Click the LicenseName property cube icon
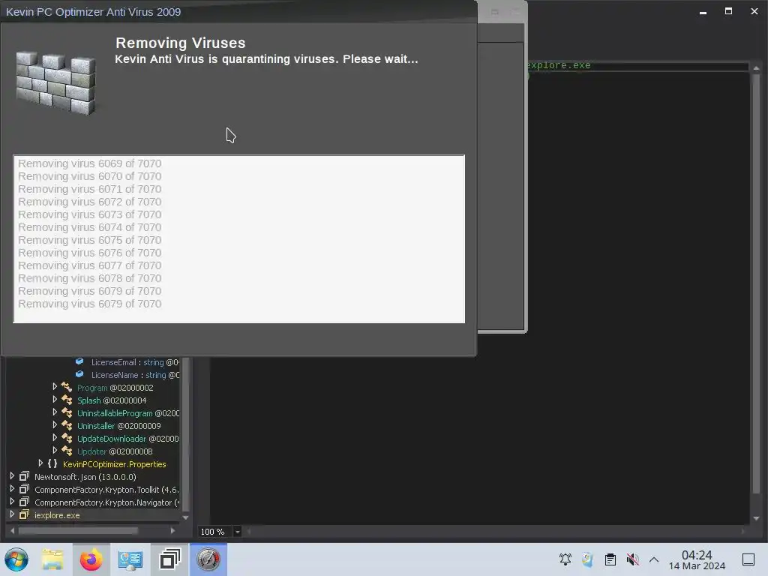Image resolution: width=768 pixels, height=576 pixels. click(x=79, y=374)
